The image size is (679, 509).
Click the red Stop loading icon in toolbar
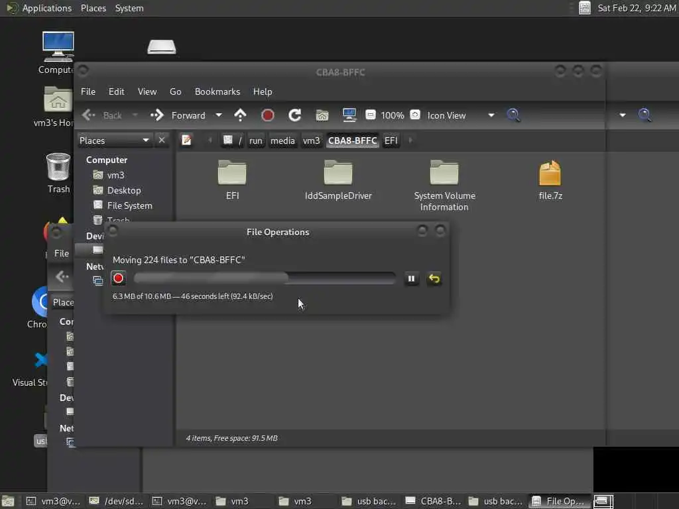268,115
